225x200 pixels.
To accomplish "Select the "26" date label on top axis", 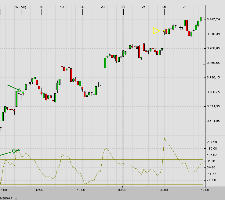I will tap(164, 7).
